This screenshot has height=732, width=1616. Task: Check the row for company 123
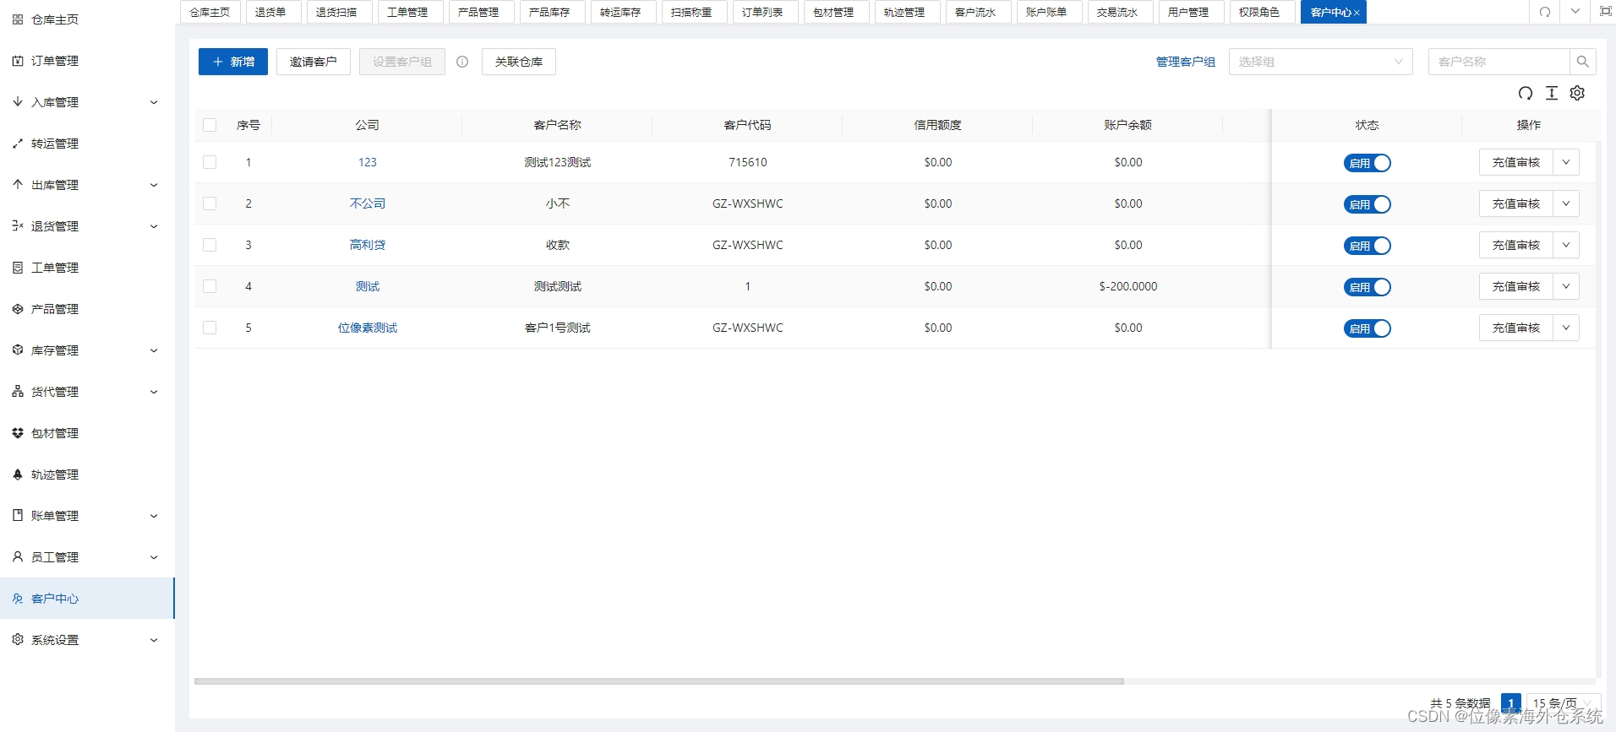[210, 162]
